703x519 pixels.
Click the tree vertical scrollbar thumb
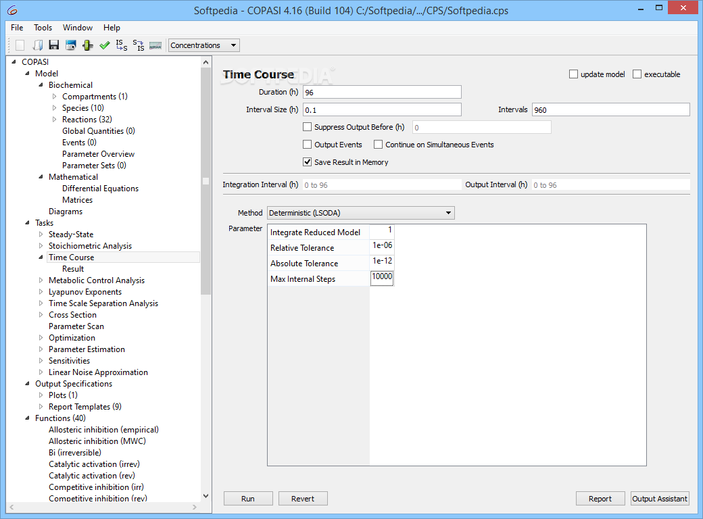coord(205,181)
